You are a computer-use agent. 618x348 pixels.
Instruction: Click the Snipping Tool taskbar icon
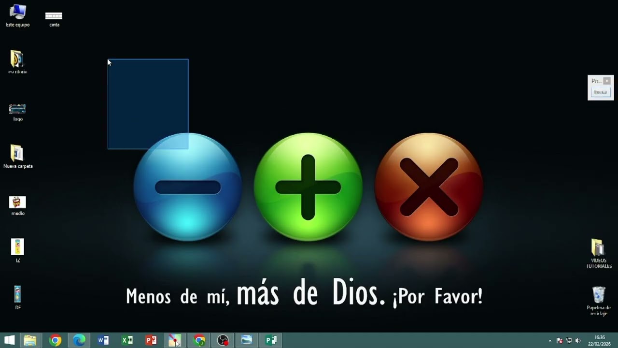[175, 340]
